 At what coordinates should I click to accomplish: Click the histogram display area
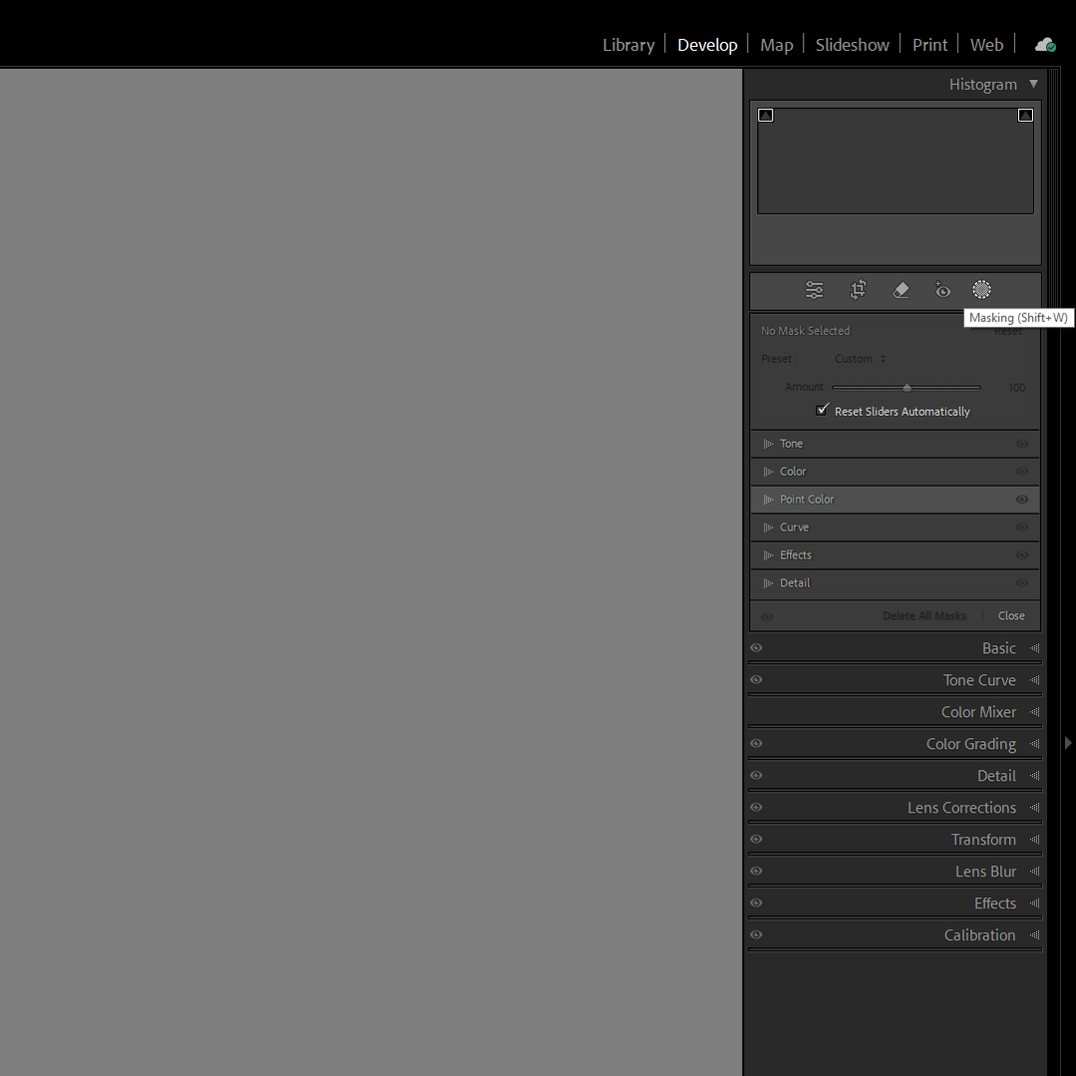pyautogui.click(x=895, y=161)
